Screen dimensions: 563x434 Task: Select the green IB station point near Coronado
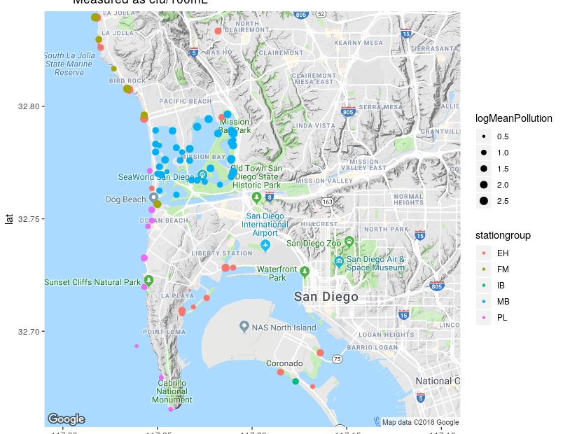pyautogui.click(x=296, y=381)
